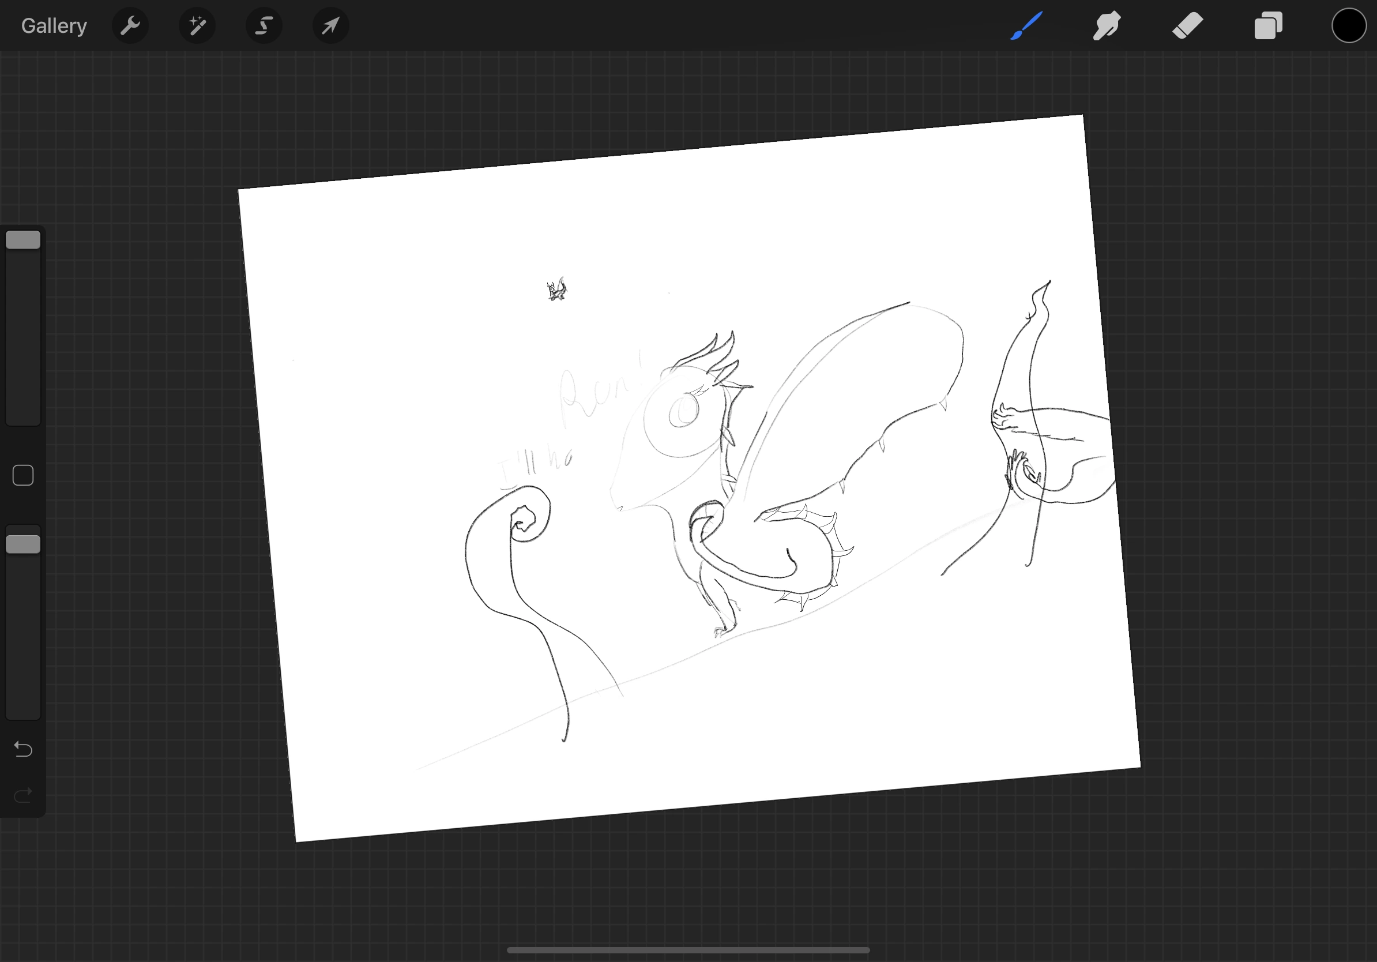
Task: Tap the iPad home indicator bar
Action: tap(688, 950)
